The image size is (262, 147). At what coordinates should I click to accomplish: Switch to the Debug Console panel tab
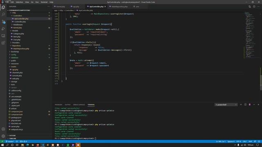click(x=79, y=105)
